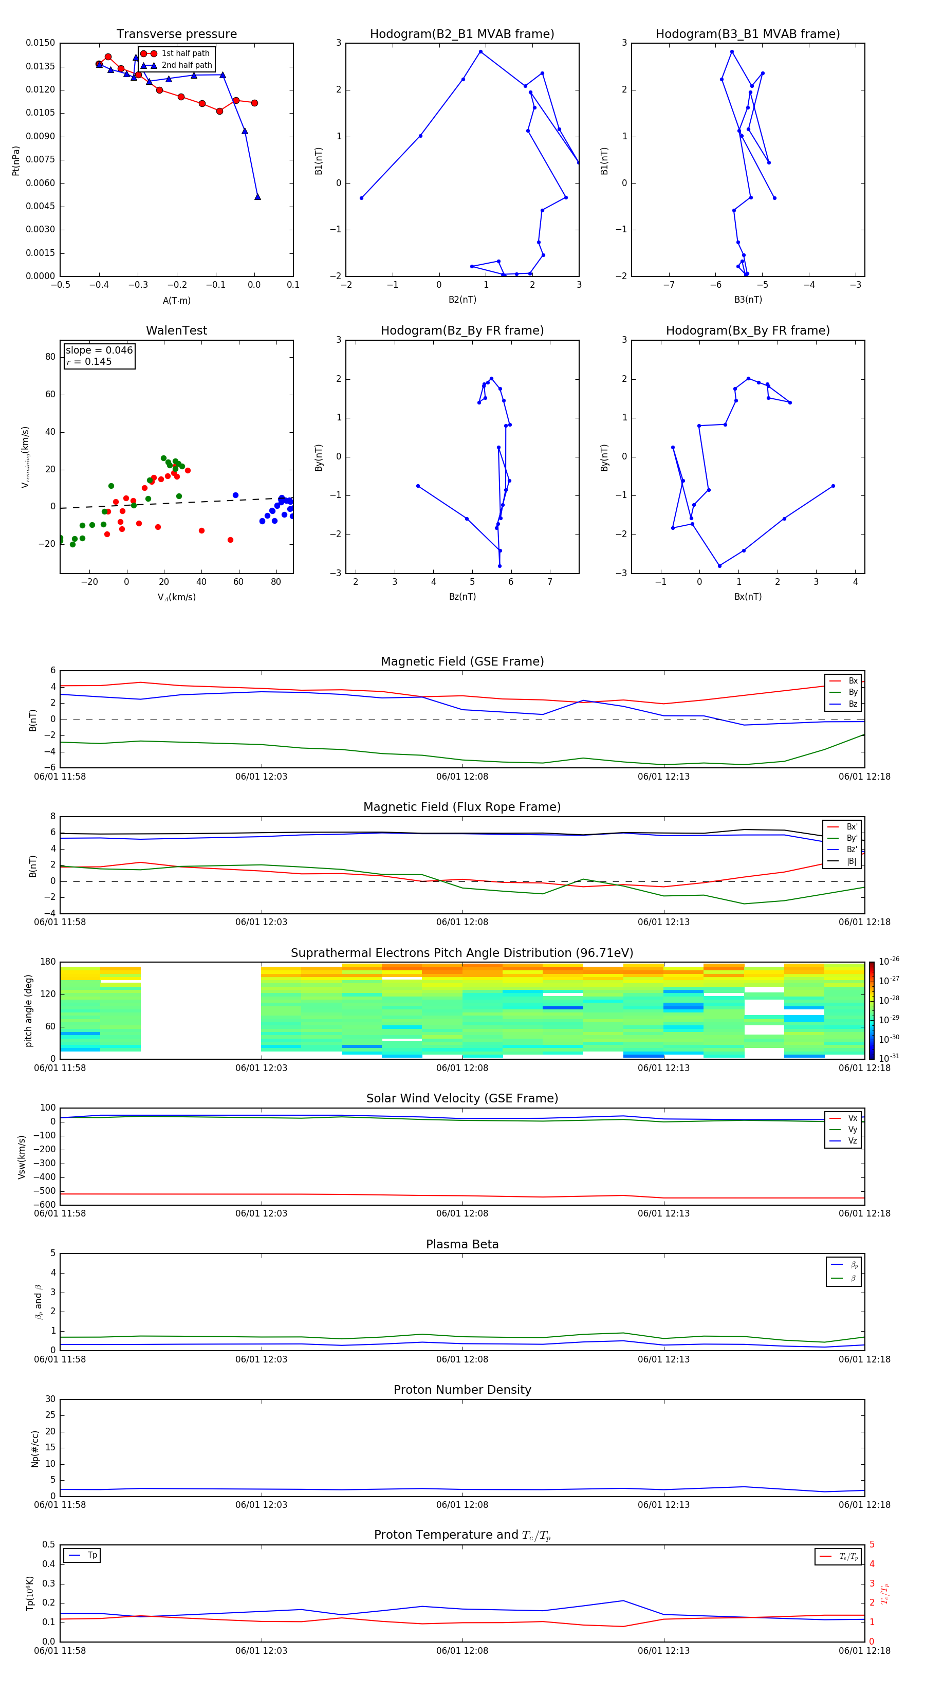Click the 'Bx(nT)' x-axis label
The image size is (925, 1696).
[748, 597]
